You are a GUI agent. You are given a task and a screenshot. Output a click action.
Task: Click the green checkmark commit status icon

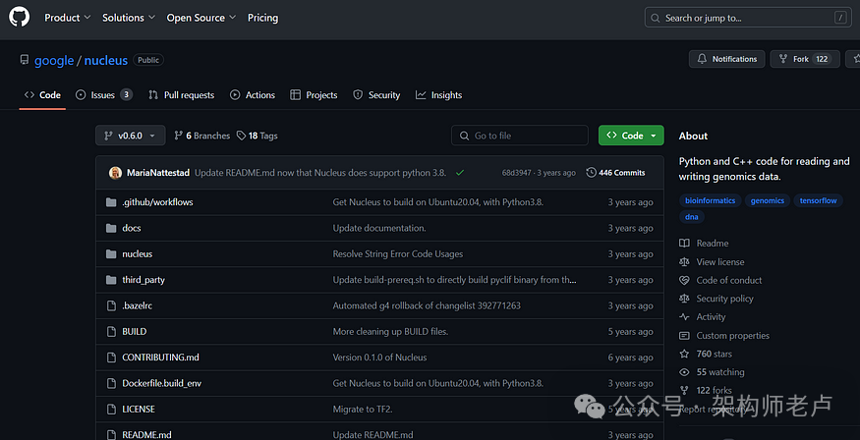pos(459,173)
